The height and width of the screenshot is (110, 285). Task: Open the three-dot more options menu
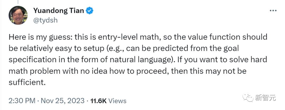[x=273, y=11]
